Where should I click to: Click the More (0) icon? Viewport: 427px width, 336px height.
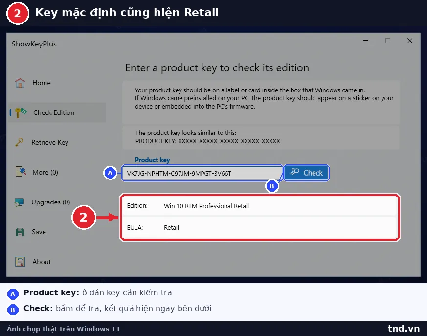tap(21, 172)
